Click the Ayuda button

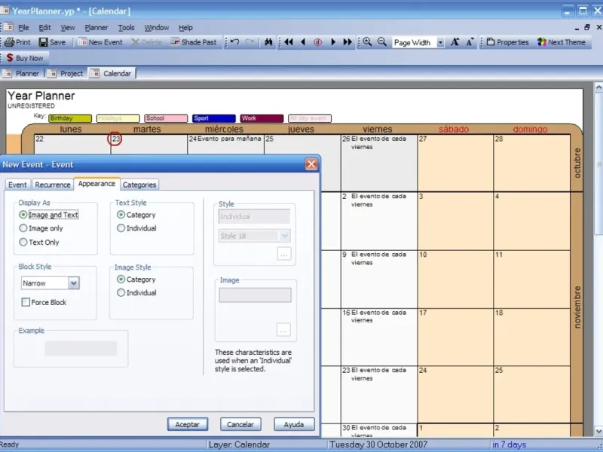294,425
